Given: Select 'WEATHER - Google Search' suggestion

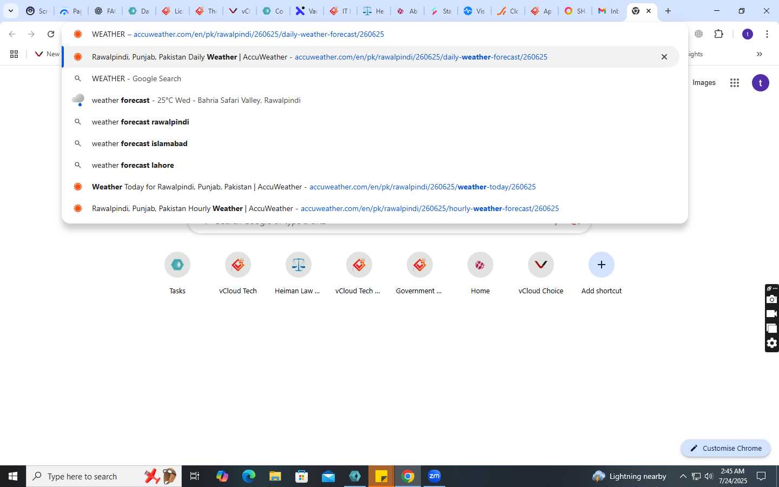Looking at the screenshot, I should (x=371, y=78).
